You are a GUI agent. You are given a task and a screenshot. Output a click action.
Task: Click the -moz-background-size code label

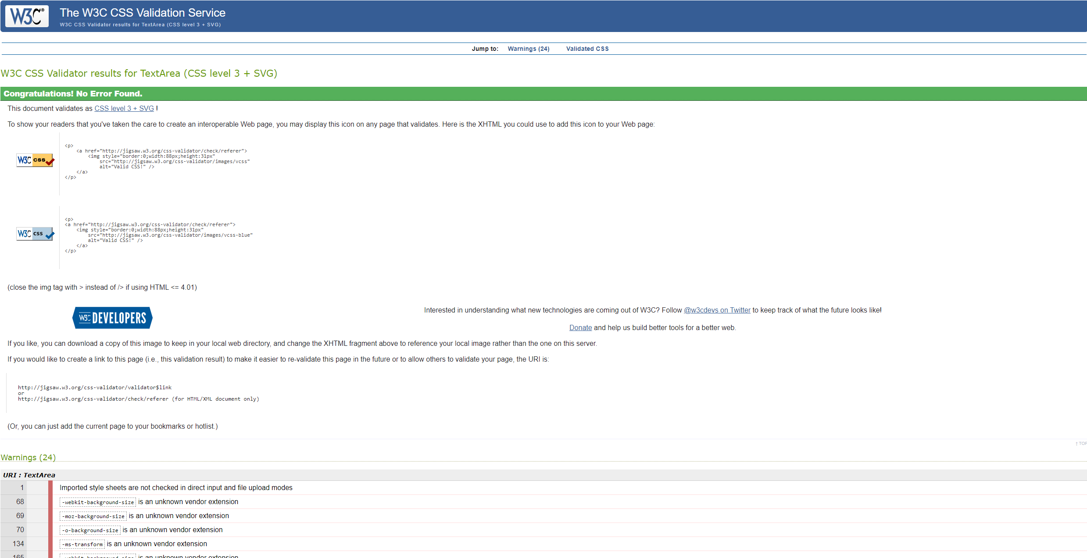93,516
